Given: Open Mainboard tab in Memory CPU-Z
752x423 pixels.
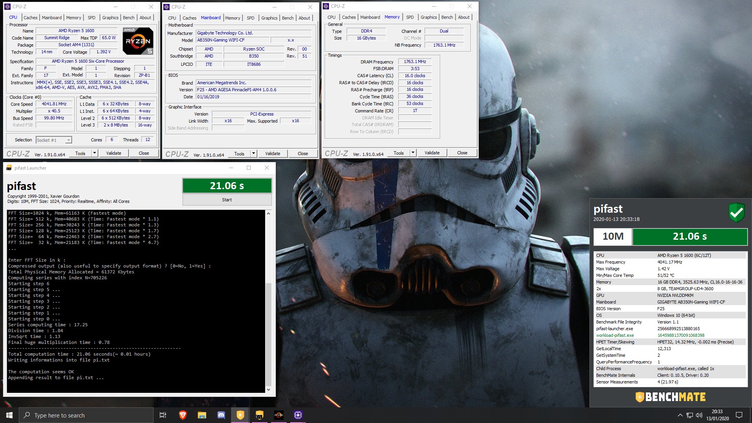Looking at the screenshot, I should pyautogui.click(x=370, y=17).
